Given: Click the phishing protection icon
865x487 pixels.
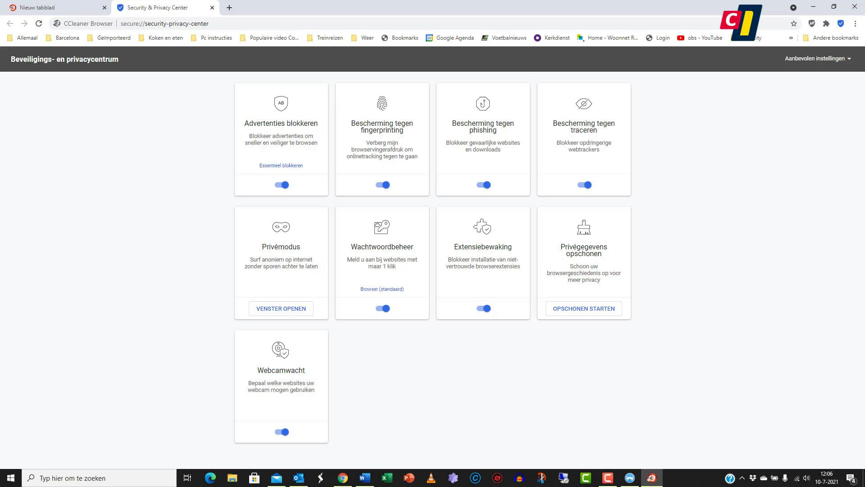Looking at the screenshot, I should click(x=483, y=103).
